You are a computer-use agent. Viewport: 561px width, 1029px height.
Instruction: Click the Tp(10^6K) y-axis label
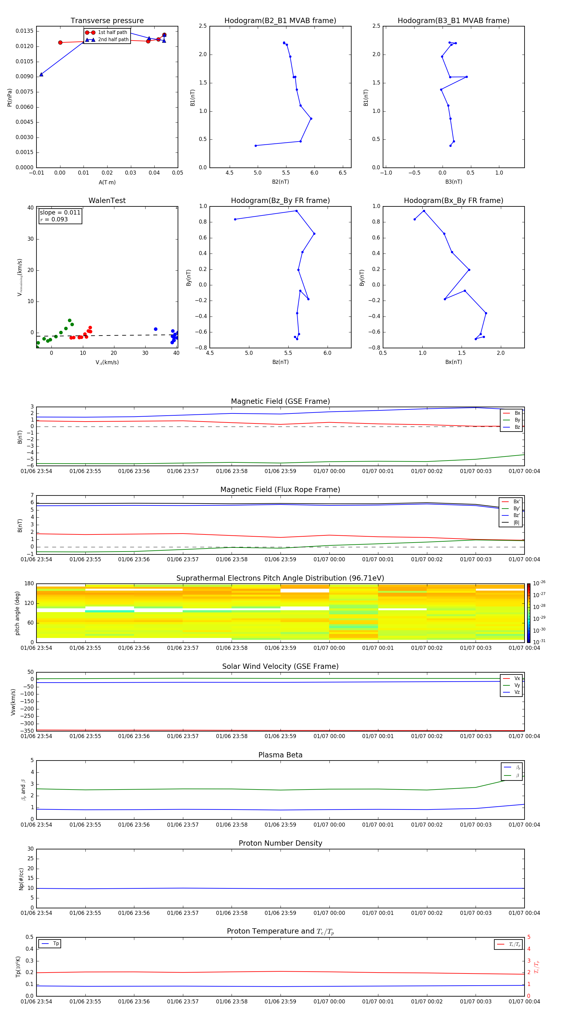pyautogui.click(x=18, y=967)
